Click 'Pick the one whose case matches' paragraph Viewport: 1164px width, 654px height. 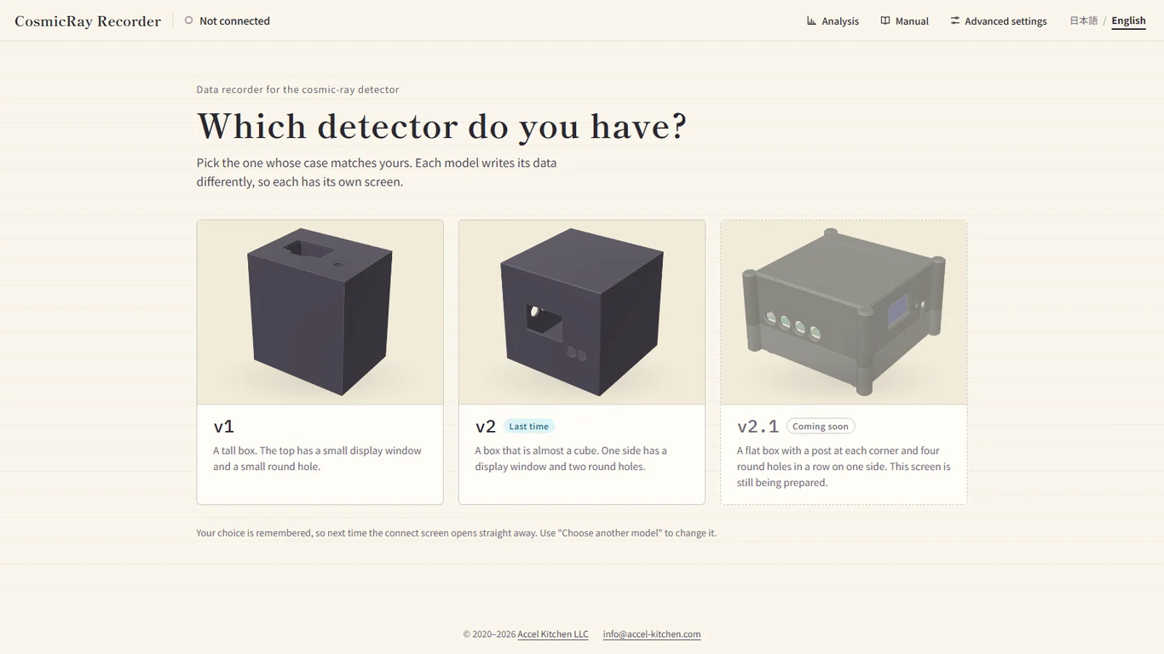point(377,172)
